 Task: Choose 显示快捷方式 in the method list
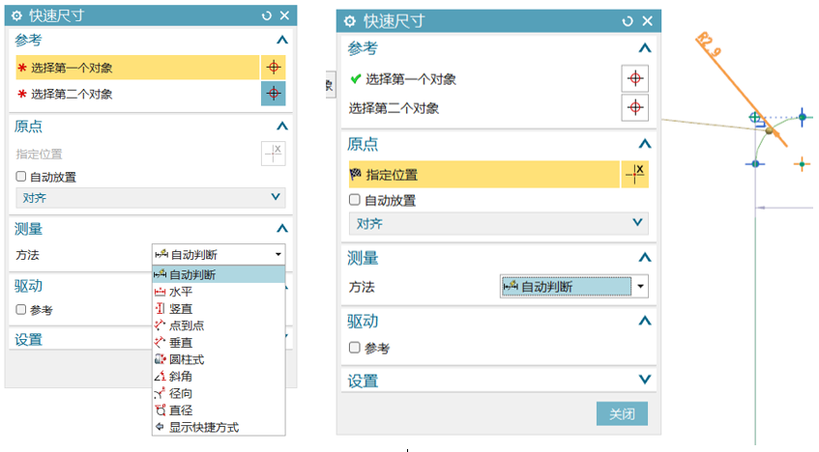click(203, 427)
